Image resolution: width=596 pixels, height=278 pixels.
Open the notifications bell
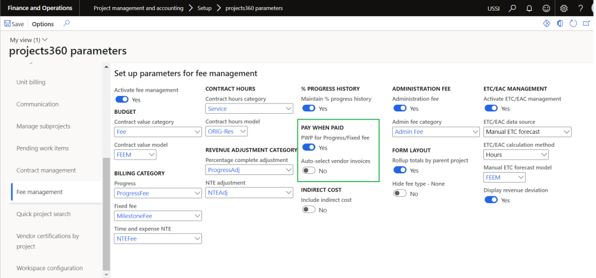[x=529, y=8]
